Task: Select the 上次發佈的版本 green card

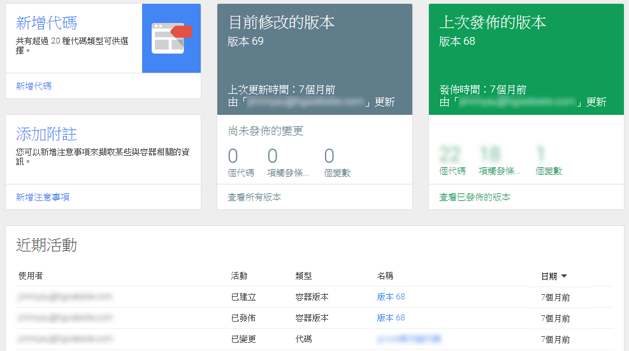Action: [x=526, y=59]
